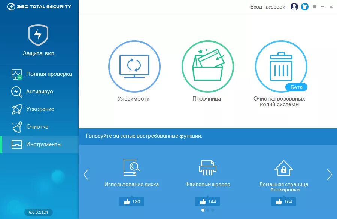Click Защита: вкл. status text

pyautogui.click(x=39, y=53)
